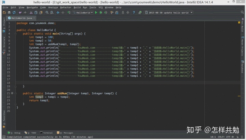Screen dimensions: 246x140
Task: Toggle the Ant Build tool window button
Action: click(x=242, y=25)
